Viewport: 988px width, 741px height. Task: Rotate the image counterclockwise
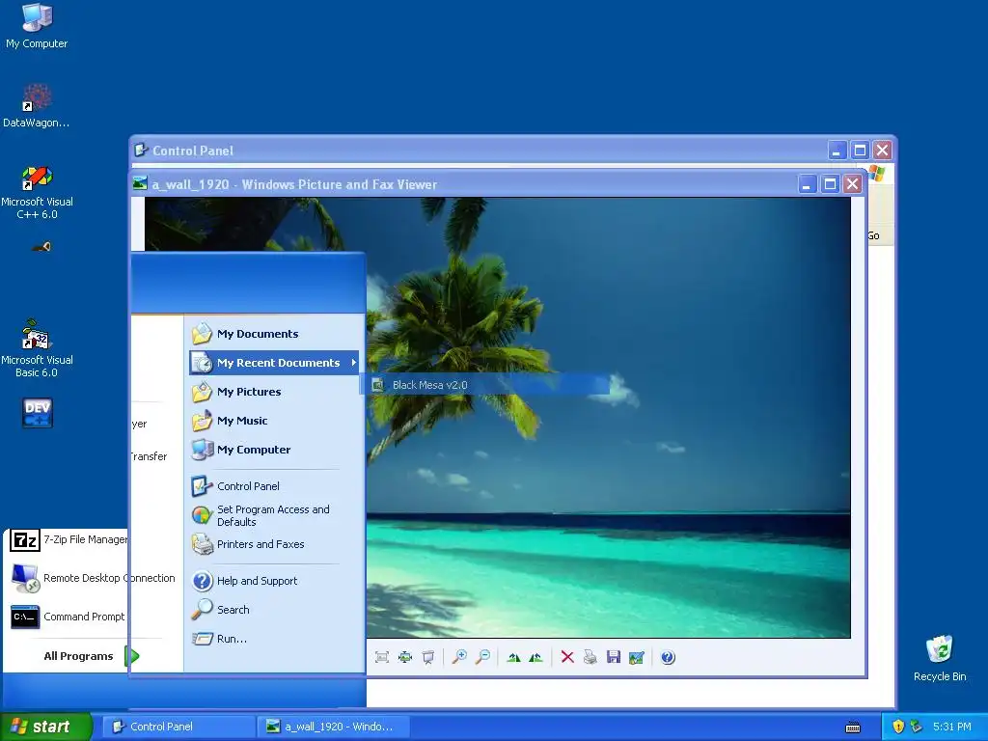[536, 657]
